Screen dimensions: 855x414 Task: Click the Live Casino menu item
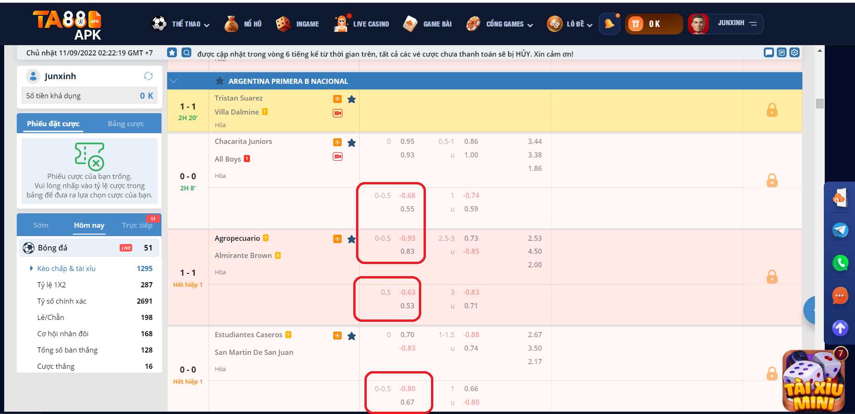pos(362,24)
